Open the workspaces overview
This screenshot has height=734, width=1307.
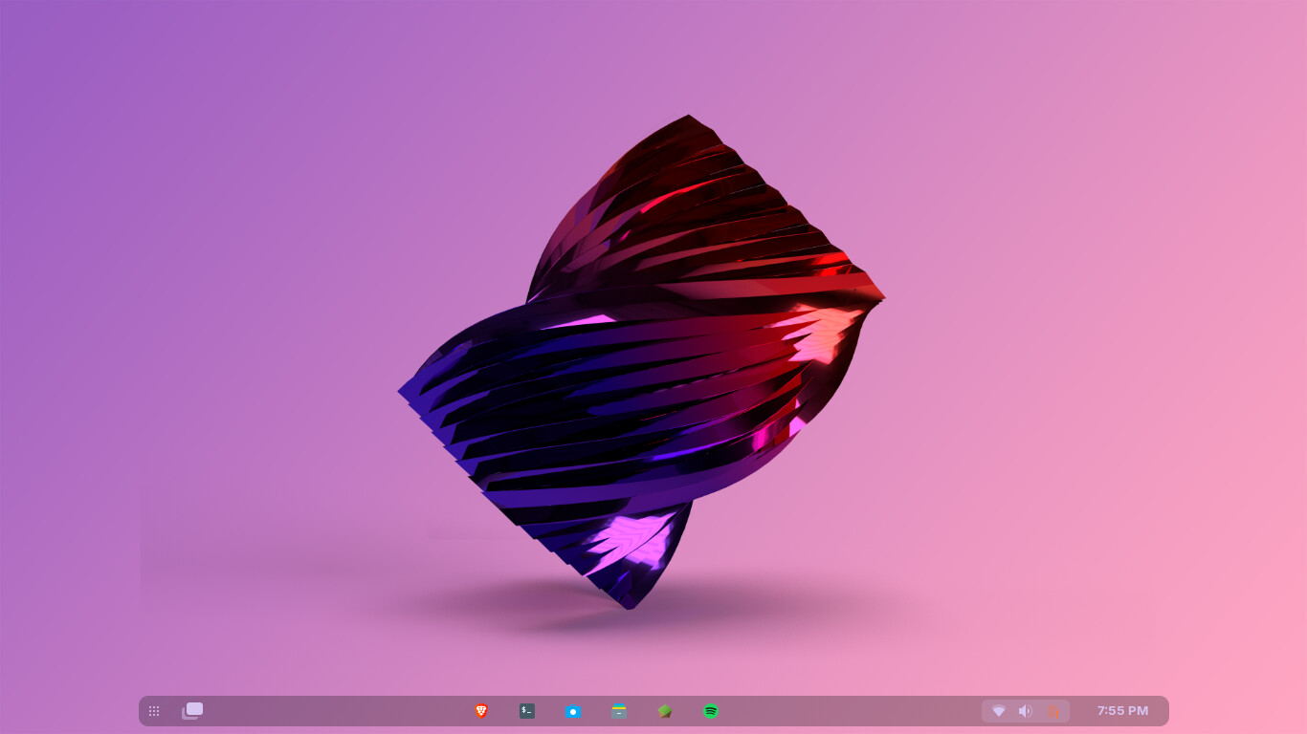coord(192,710)
